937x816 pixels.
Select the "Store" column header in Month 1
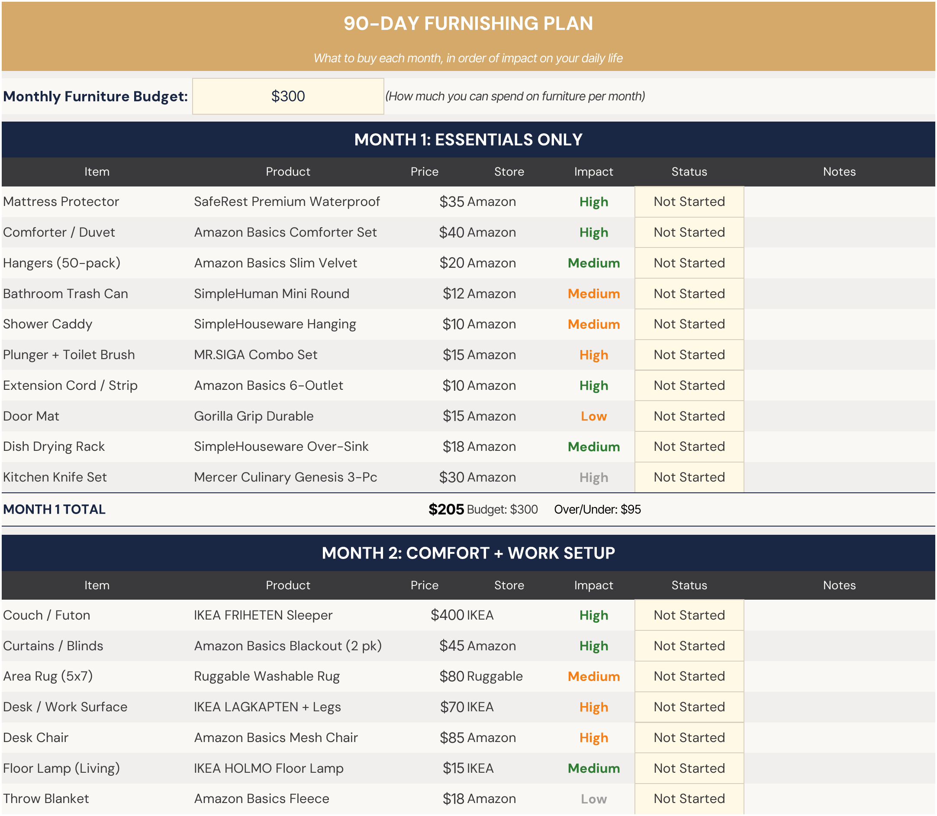[509, 172]
